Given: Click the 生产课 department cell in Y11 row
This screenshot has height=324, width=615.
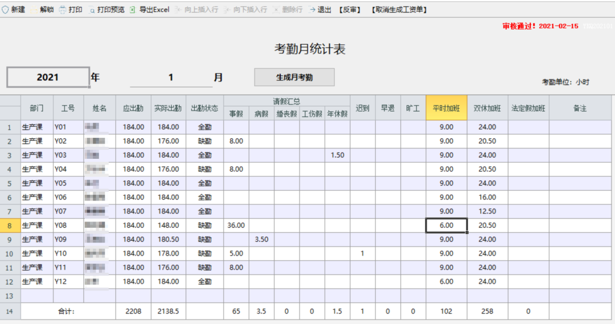Looking at the screenshot, I should [x=37, y=268].
